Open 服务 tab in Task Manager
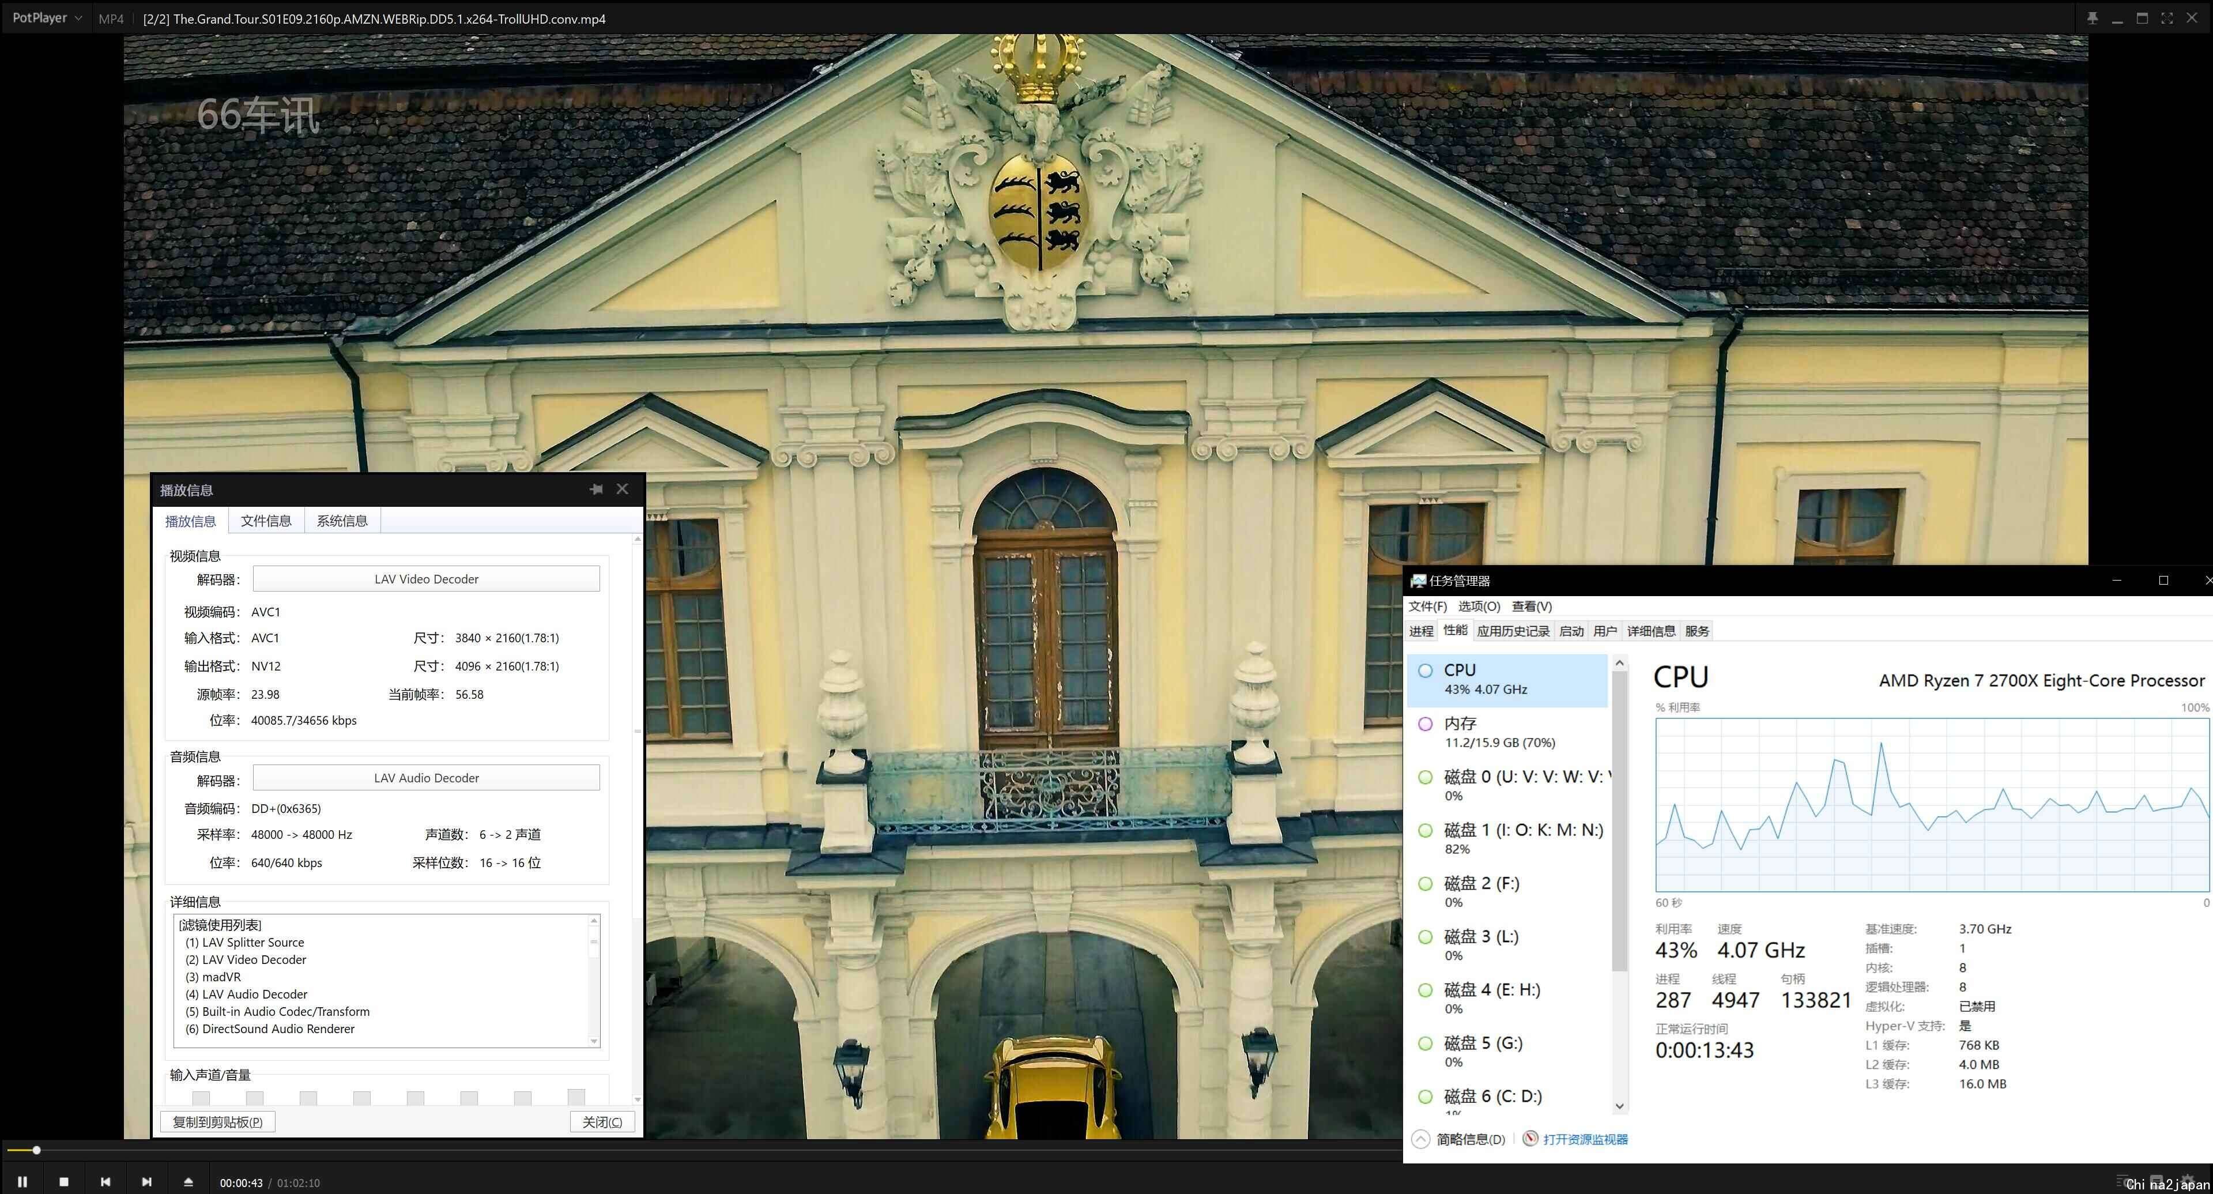 tap(1696, 631)
